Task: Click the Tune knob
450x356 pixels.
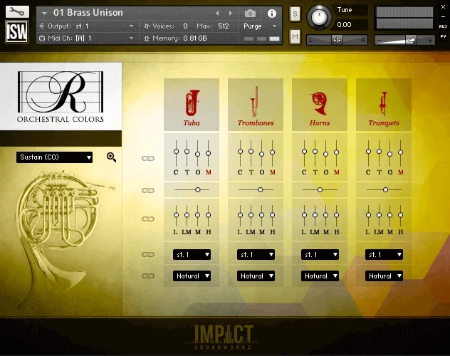Action: coord(319,17)
